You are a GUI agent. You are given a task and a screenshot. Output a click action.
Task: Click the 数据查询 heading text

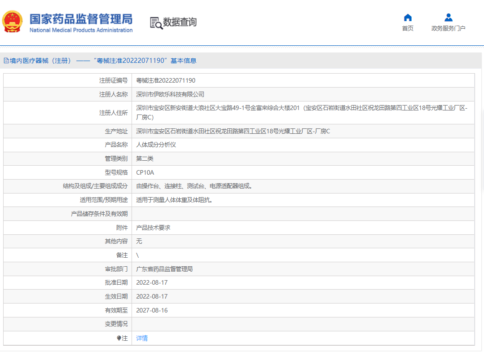point(180,22)
